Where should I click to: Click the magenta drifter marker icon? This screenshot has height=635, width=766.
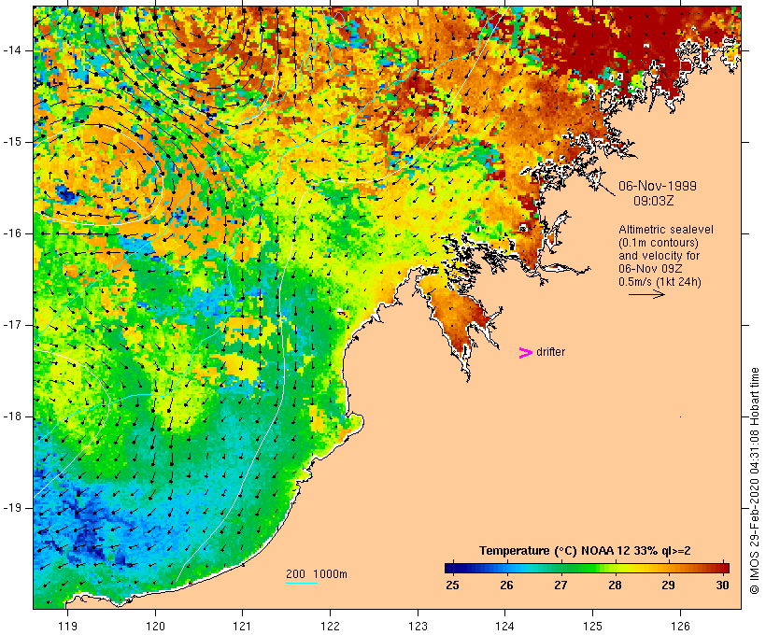click(526, 353)
